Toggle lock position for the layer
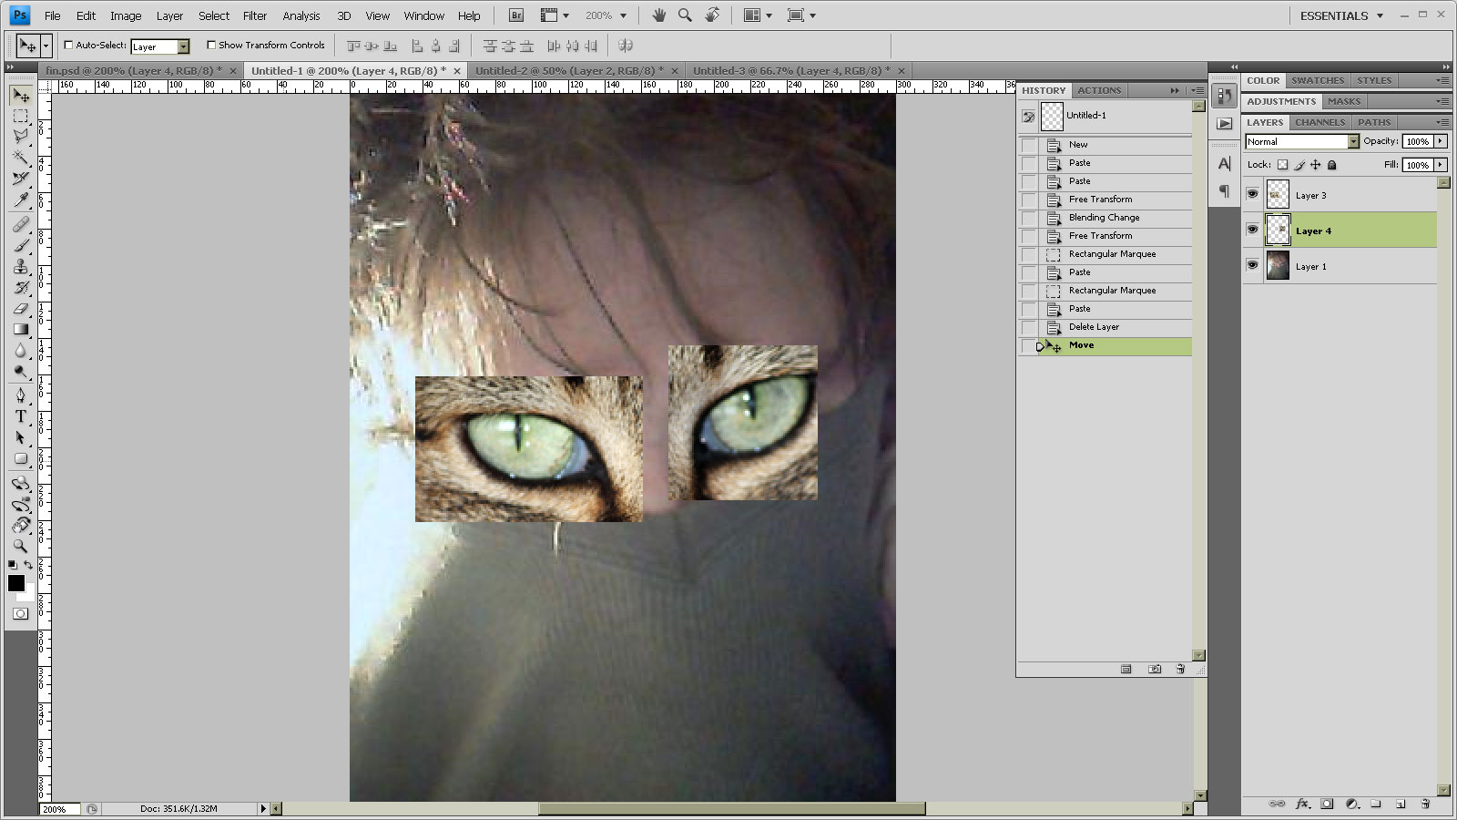The image size is (1457, 820). tap(1315, 165)
